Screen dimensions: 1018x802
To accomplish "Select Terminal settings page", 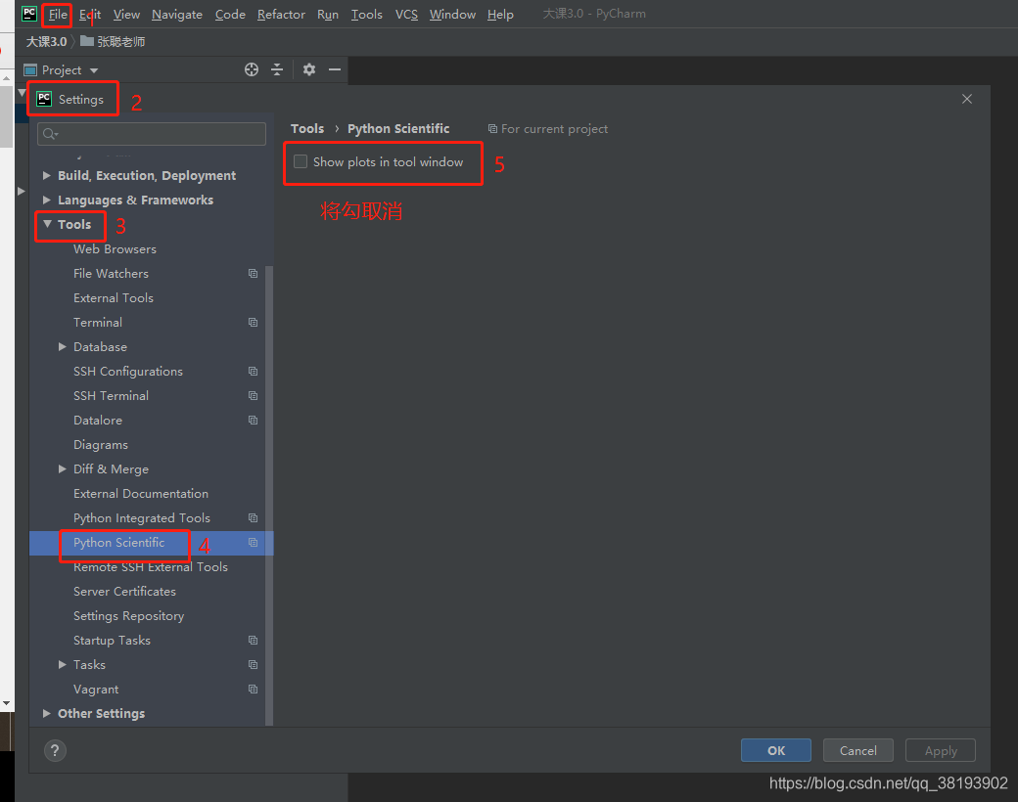I will (x=98, y=323).
